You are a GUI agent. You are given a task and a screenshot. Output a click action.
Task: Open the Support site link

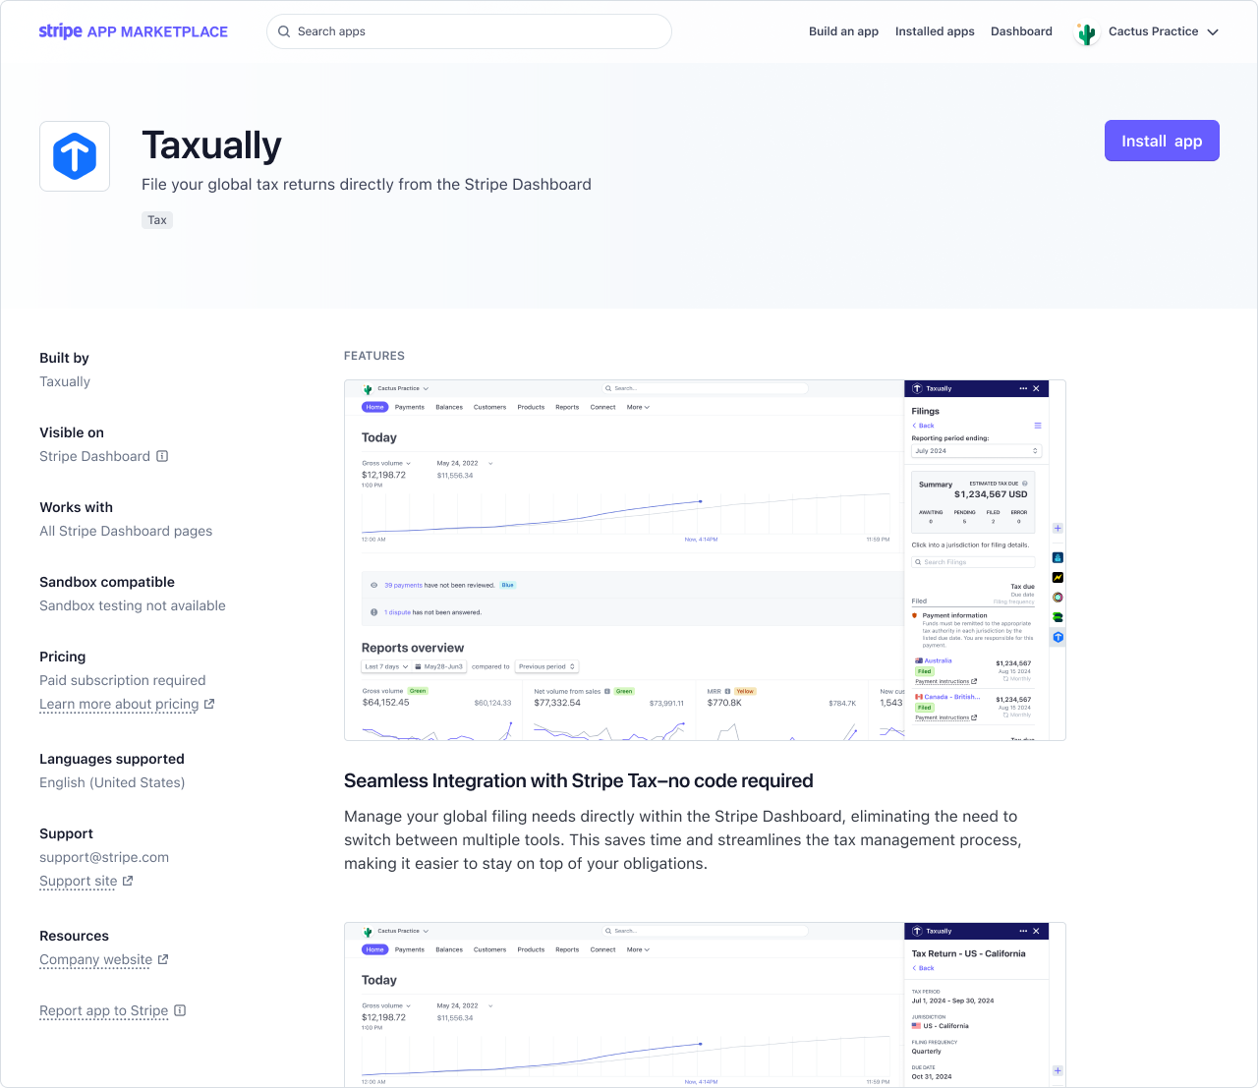[78, 881]
